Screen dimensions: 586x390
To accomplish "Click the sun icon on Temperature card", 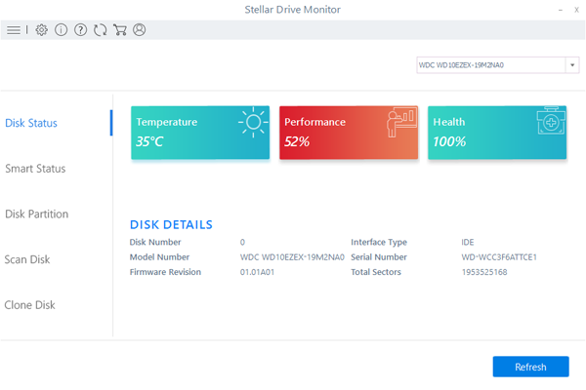I will (x=254, y=123).
